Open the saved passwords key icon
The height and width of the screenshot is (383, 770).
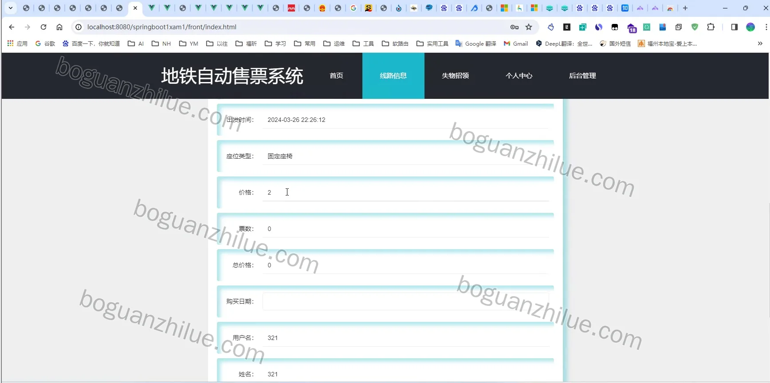tap(515, 27)
